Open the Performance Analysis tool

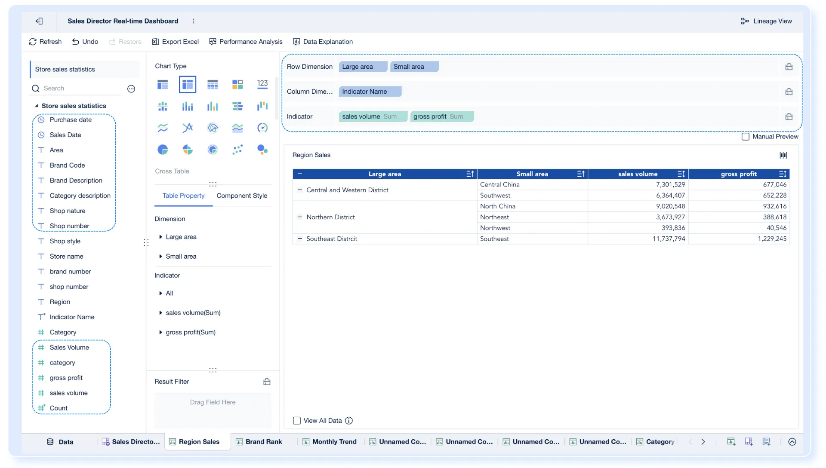point(246,42)
